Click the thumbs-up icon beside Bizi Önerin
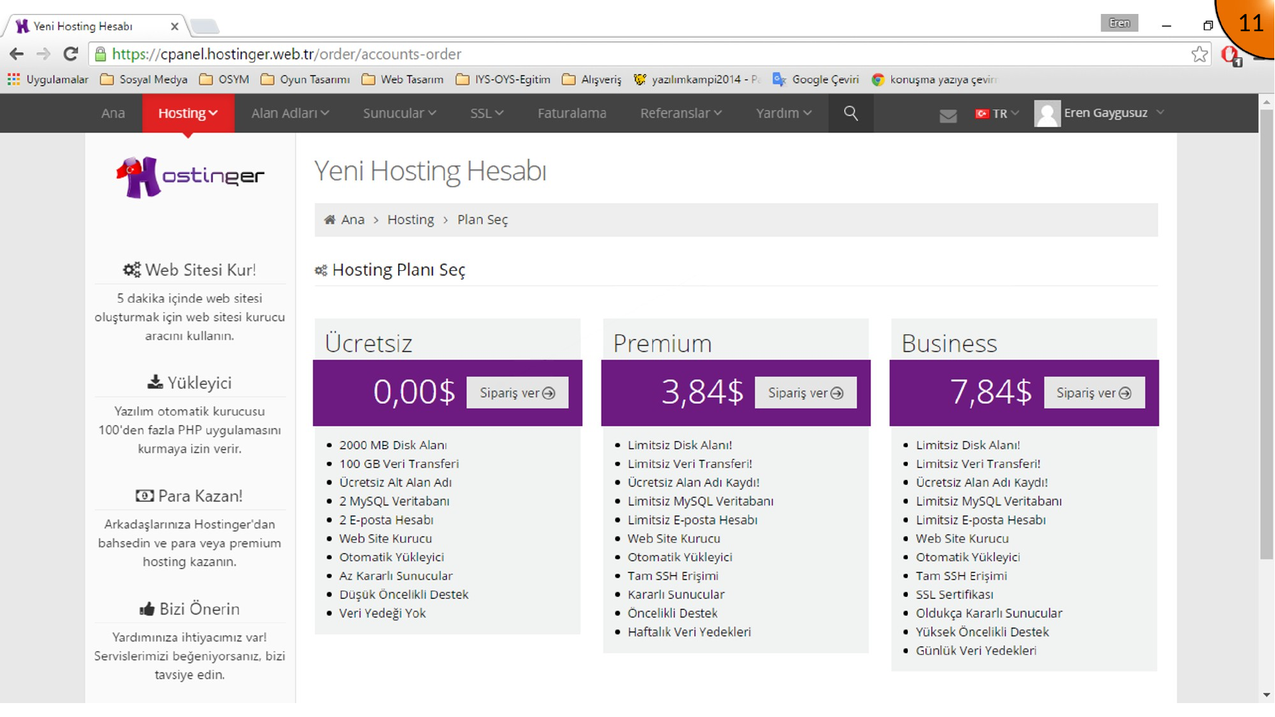Viewport: 1275px width, 717px height. [x=147, y=609]
